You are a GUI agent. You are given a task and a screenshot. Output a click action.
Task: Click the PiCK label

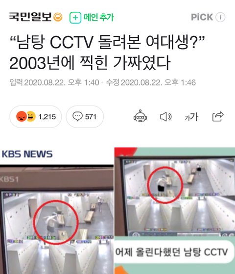202,17
